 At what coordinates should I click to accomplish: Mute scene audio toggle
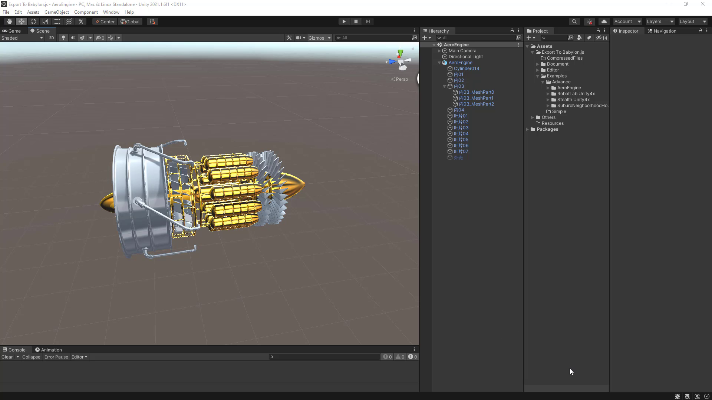[73, 38]
